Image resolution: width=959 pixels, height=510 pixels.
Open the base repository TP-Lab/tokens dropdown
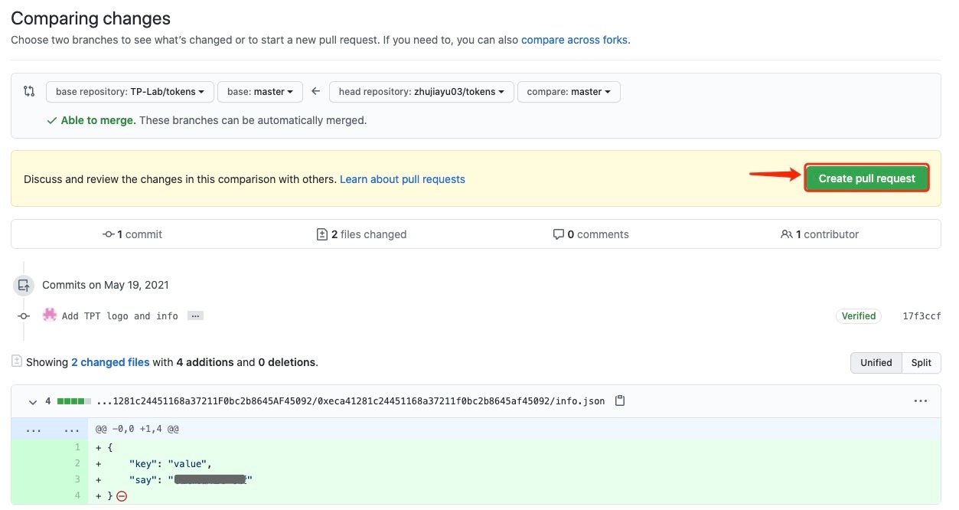[129, 92]
